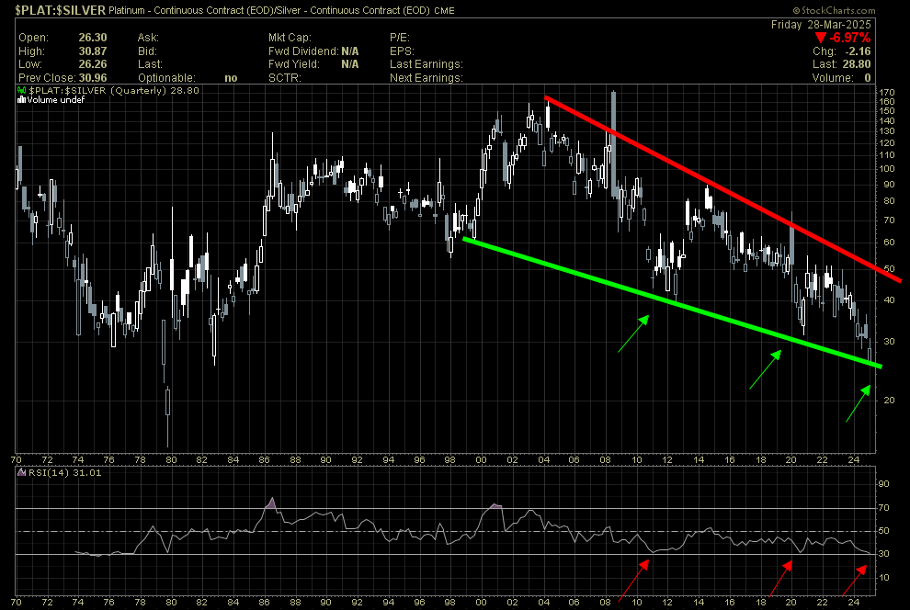Click the purple overbought RSI peak near 1986
Screen dimensions: 910x610
(x=271, y=503)
